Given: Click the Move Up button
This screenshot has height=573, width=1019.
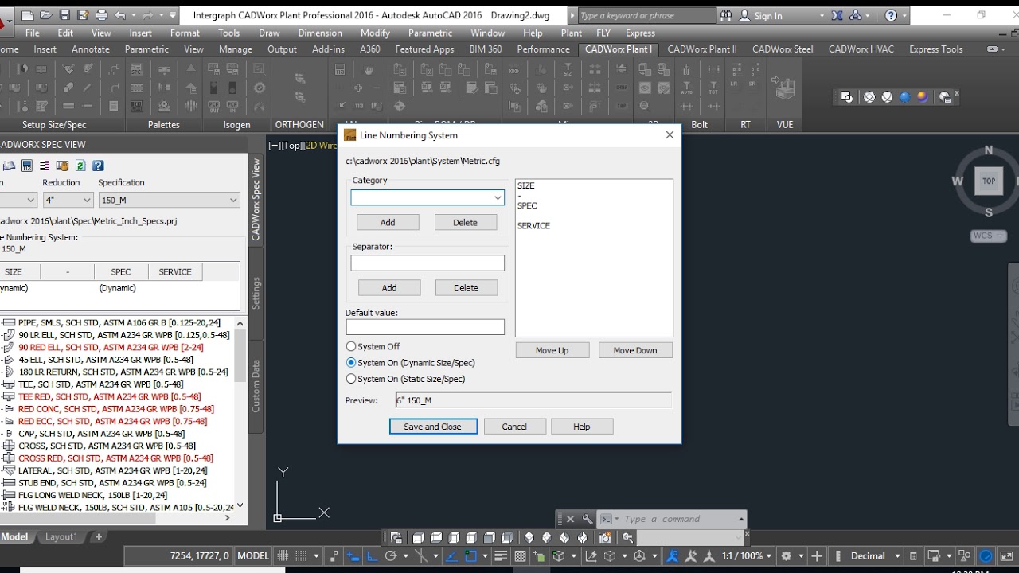Looking at the screenshot, I should [x=552, y=350].
